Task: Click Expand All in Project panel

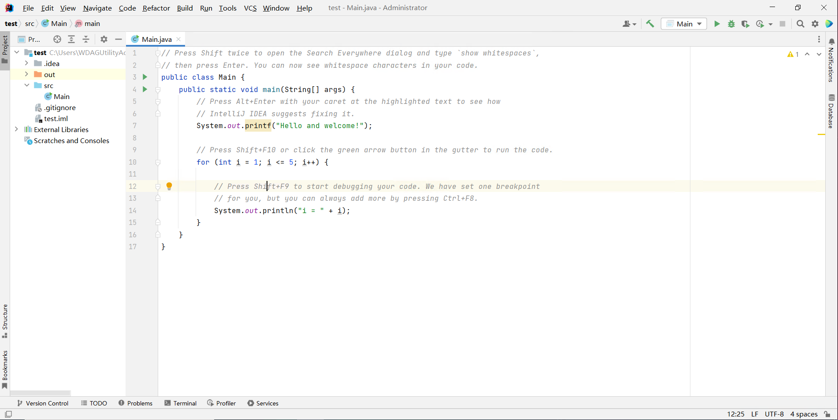Action: coord(71,39)
